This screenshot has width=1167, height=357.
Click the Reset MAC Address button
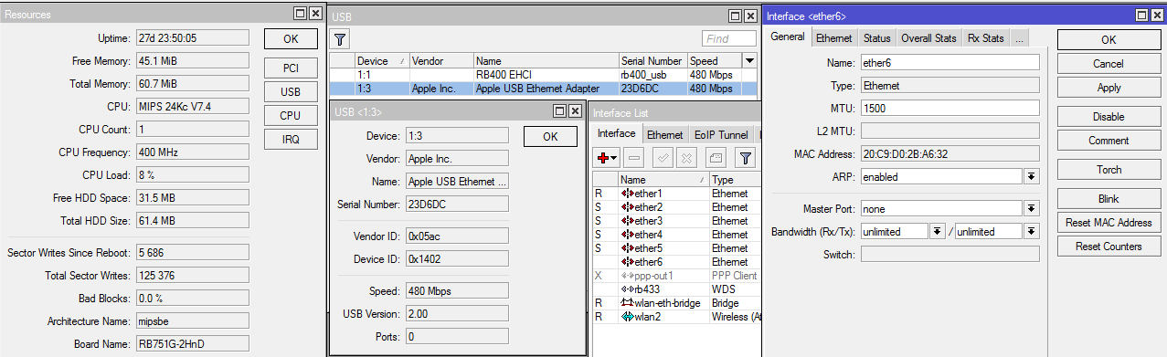pyautogui.click(x=1108, y=223)
